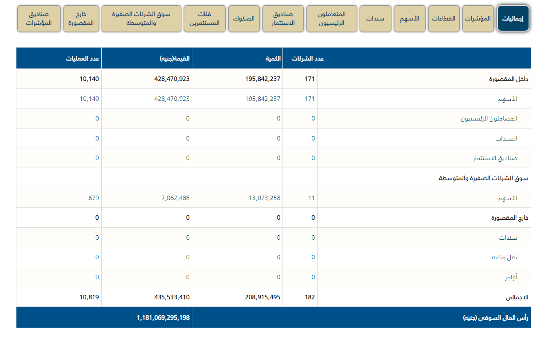Open the القطاعات tab
533x337 pixels.
tap(444, 19)
